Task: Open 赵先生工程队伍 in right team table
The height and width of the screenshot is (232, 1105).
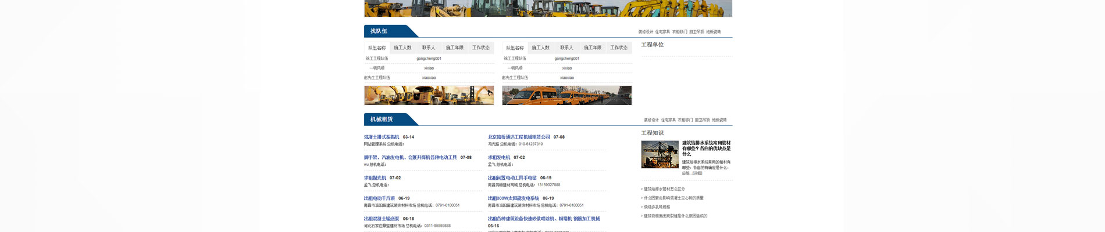Action: coord(515,78)
